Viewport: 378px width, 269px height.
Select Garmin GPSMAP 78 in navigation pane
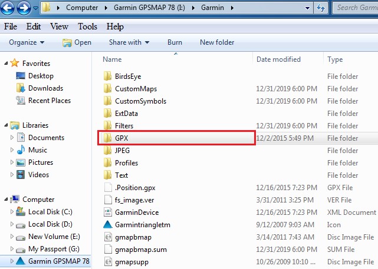(53, 261)
